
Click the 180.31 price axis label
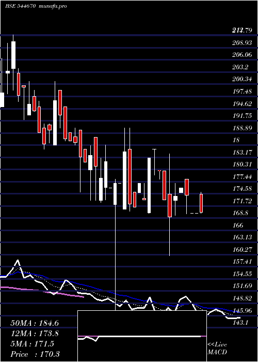(242, 164)
